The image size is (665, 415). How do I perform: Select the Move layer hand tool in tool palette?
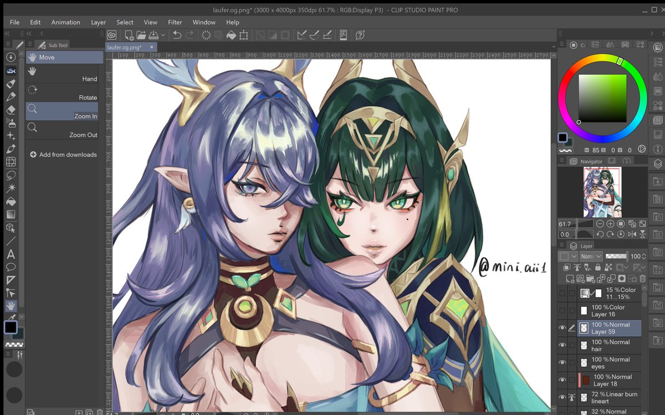click(x=11, y=305)
